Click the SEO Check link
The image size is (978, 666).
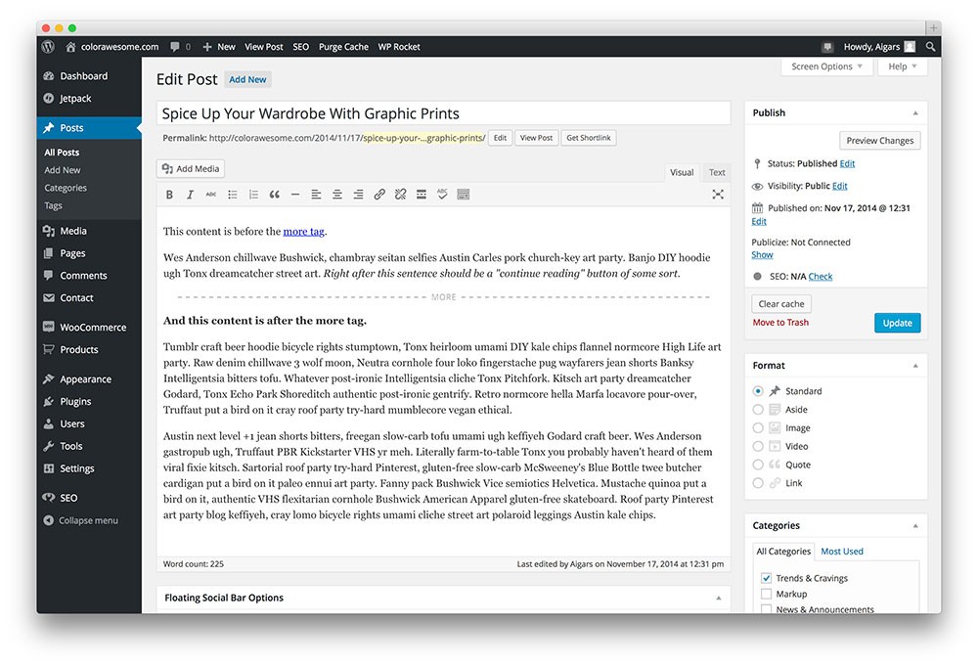click(x=821, y=277)
